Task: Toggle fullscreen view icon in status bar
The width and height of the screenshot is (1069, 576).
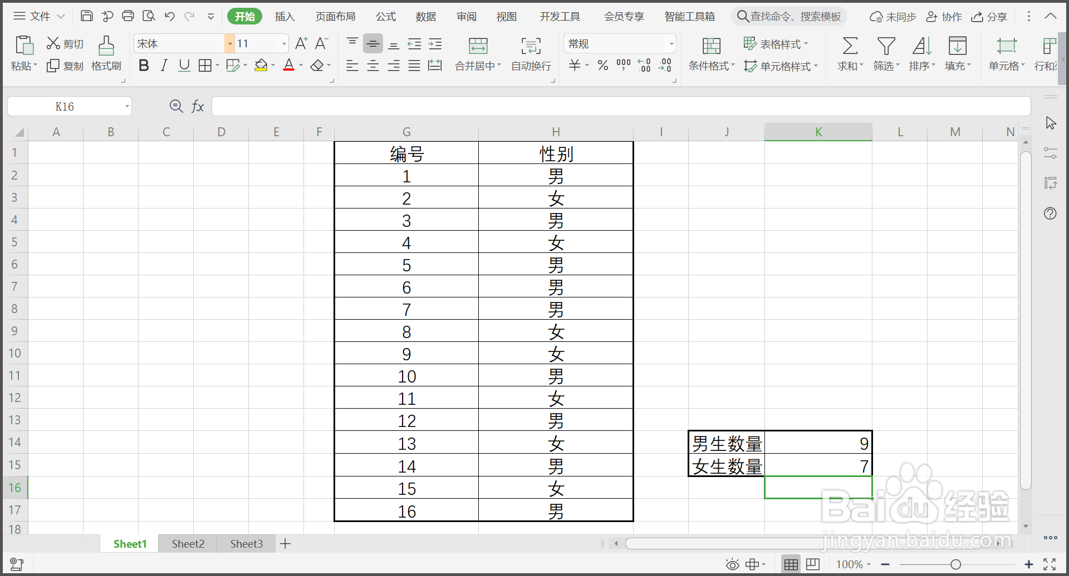Action: point(1050,565)
